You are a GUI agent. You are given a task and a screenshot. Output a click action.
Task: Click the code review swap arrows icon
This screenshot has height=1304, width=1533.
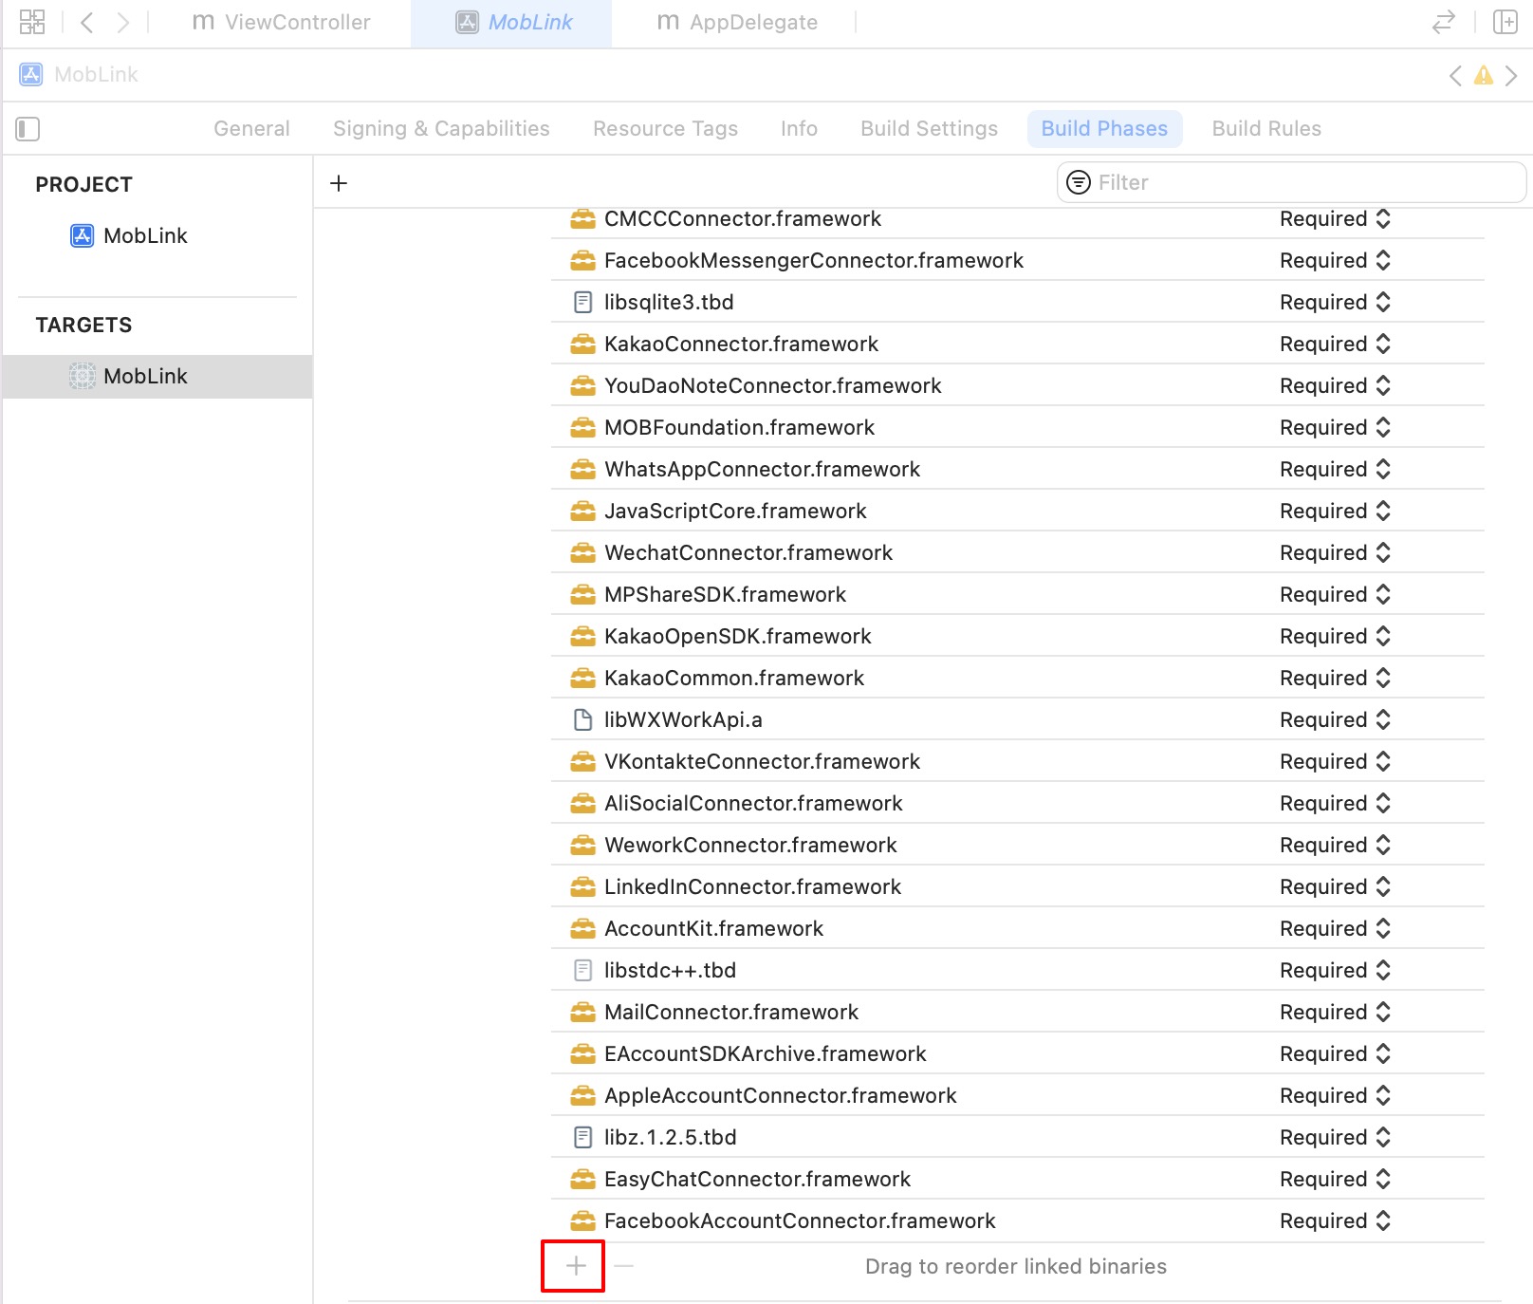click(1443, 20)
